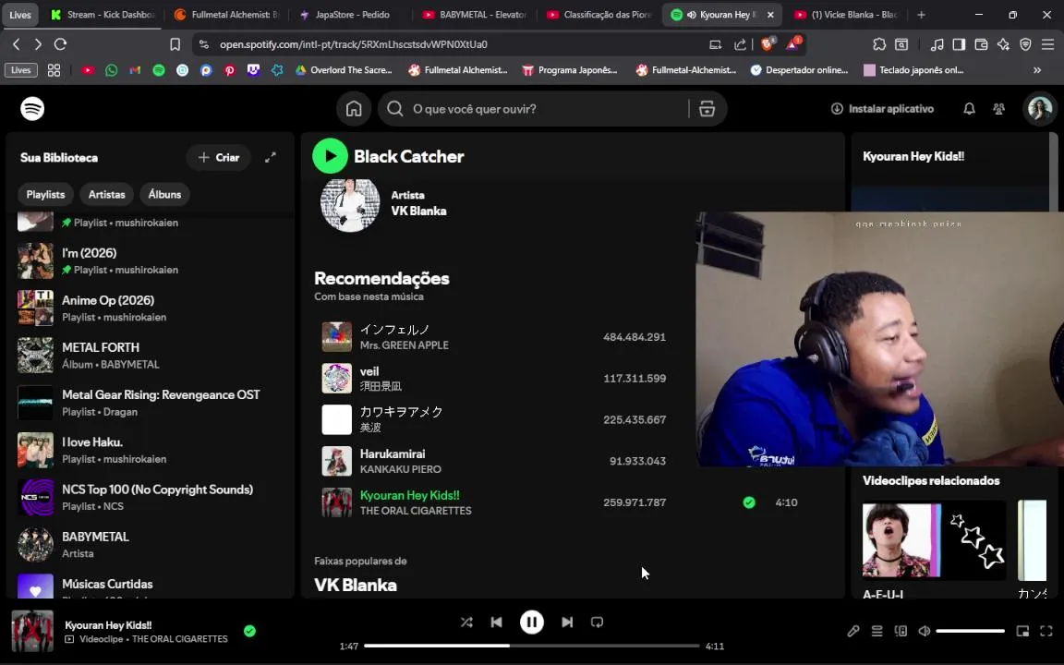Skip to next track

(x=566, y=623)
